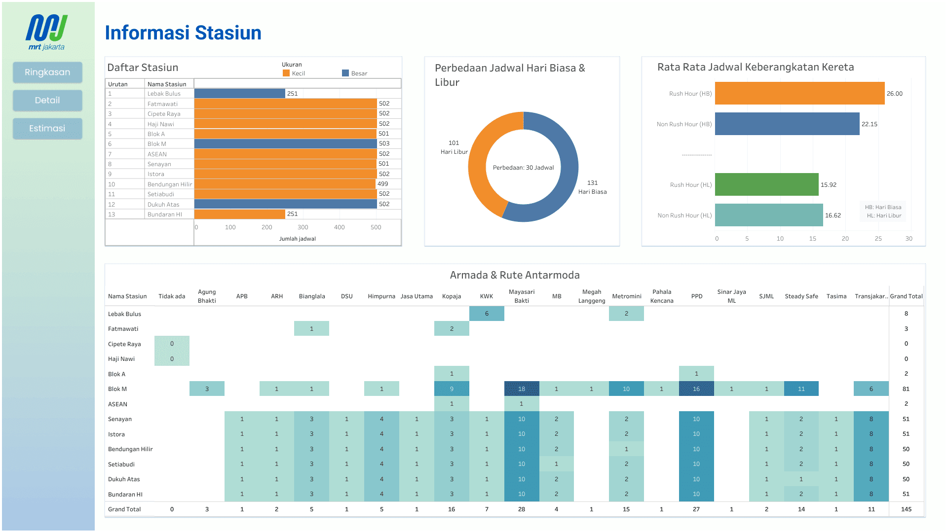Viewport: 947px width, 532px height.
Task: Click the Bundaran HI bar showing 251
Action: click(239, 214)
